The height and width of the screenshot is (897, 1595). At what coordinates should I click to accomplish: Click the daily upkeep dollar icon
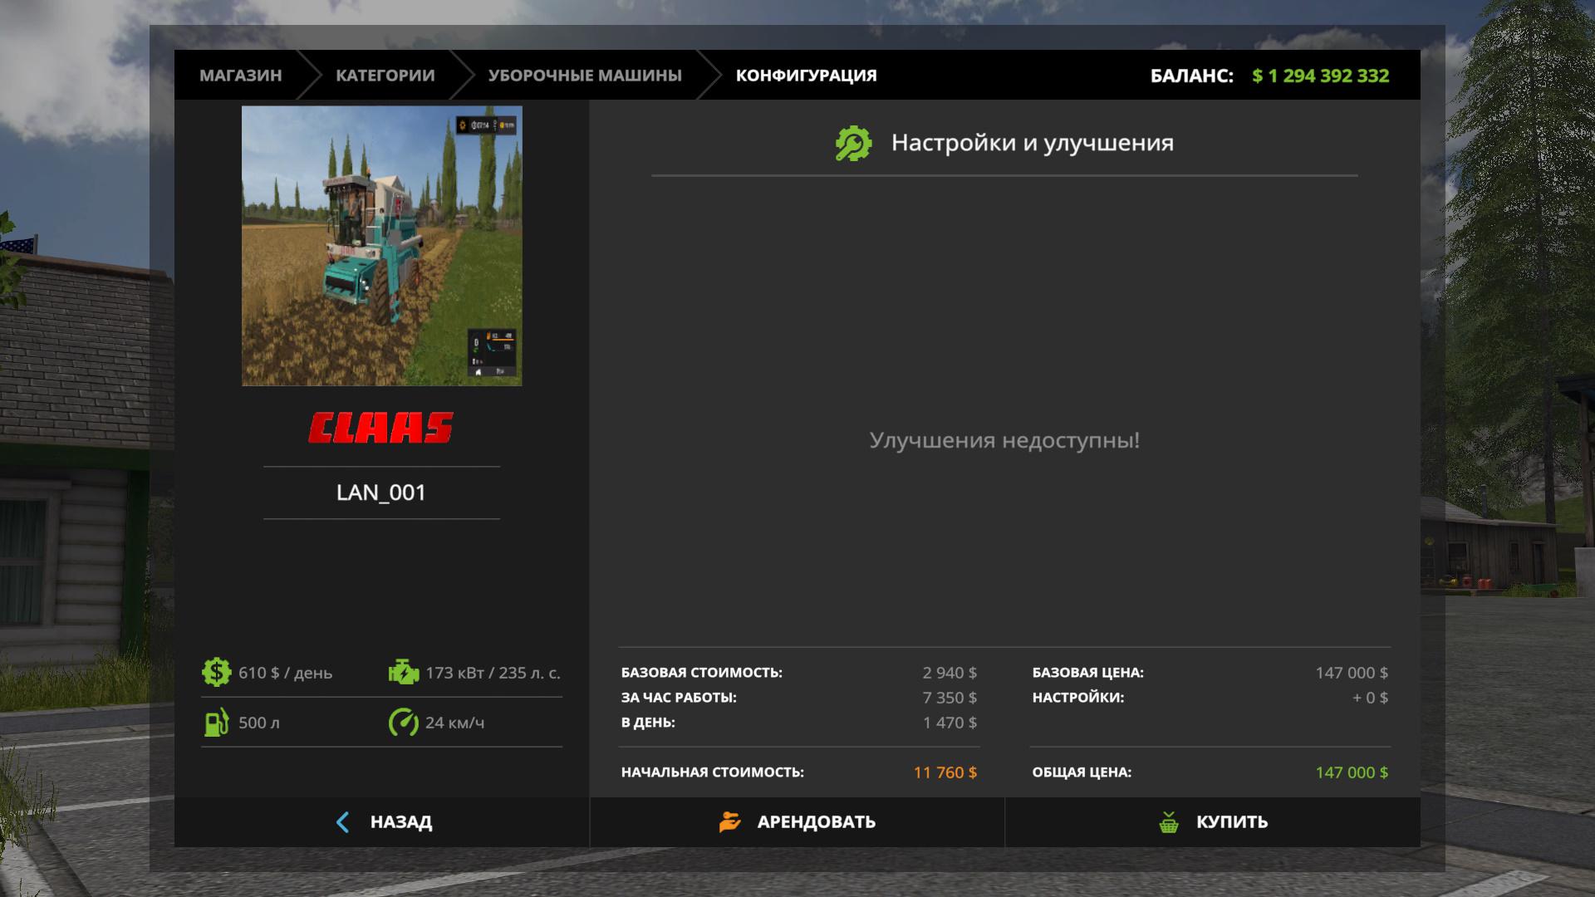[x=216, y=672]
